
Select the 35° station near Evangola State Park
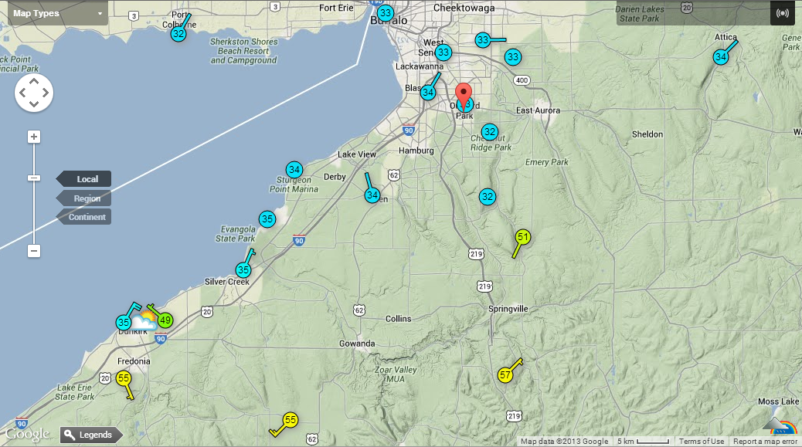pos(267,219)
